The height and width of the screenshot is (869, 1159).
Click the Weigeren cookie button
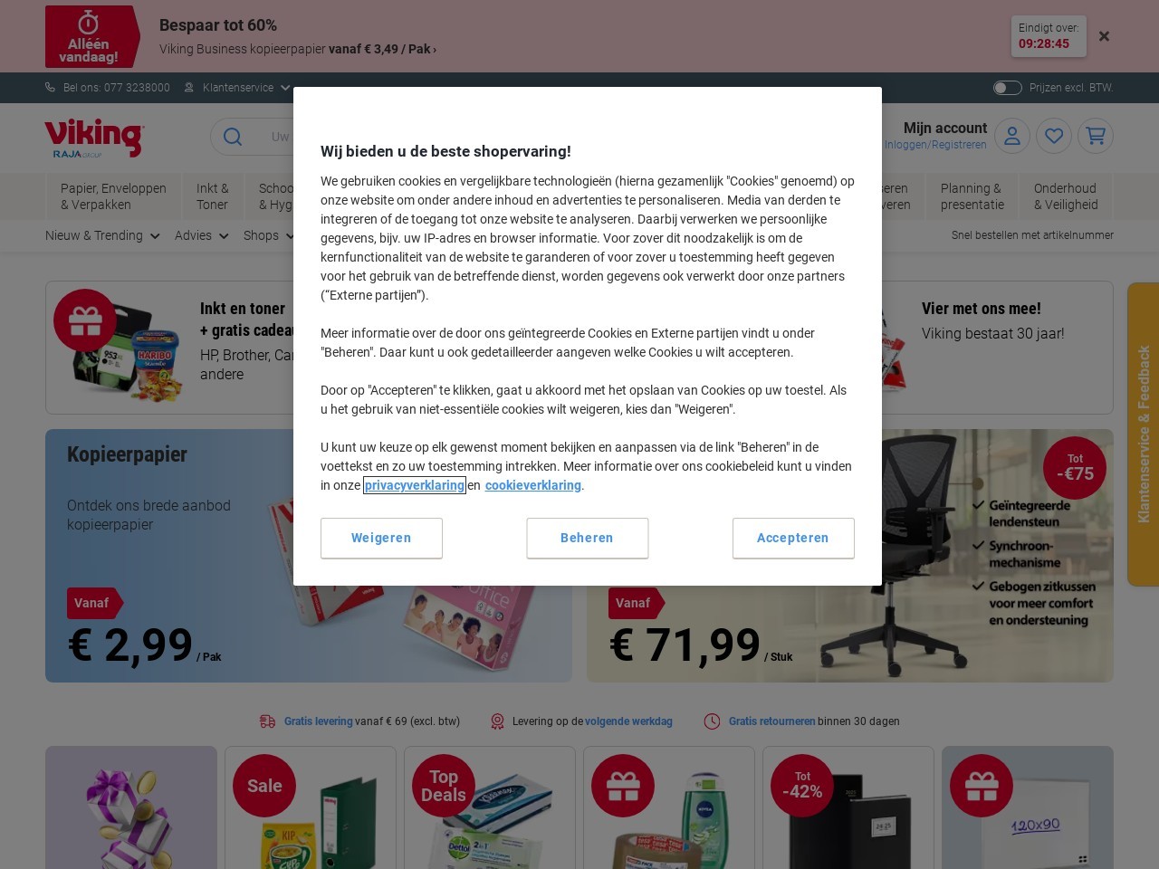[x=381, y=538]
